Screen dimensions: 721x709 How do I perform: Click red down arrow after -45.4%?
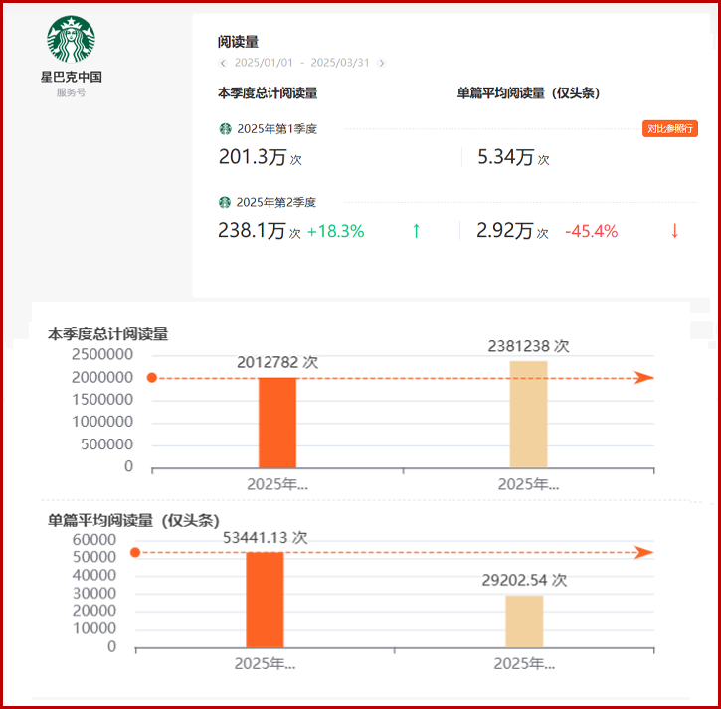pyautogui.click(x=674, y=231)
